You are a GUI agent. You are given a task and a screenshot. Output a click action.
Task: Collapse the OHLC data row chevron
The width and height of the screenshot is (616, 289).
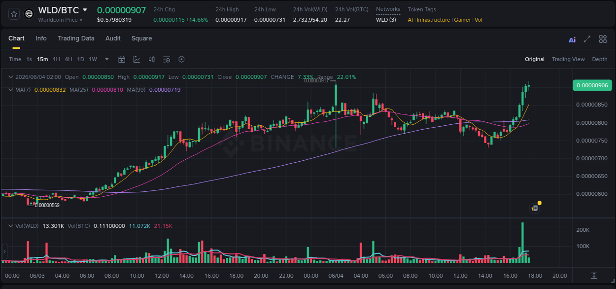(x=11, y=77)
